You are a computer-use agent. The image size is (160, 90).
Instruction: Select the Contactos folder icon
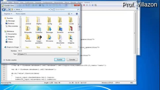point(39,29)
